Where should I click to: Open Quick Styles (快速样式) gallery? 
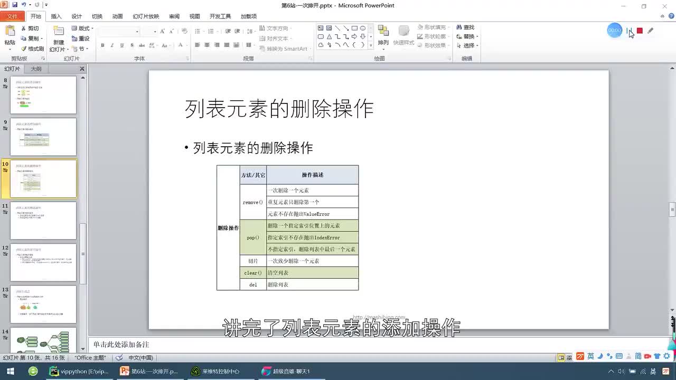(403, 35)
